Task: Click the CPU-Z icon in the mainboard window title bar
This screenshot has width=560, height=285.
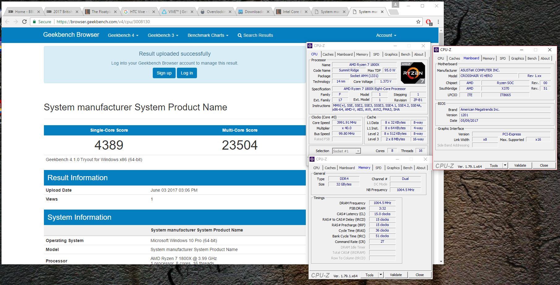Action: tap(437, 50)
